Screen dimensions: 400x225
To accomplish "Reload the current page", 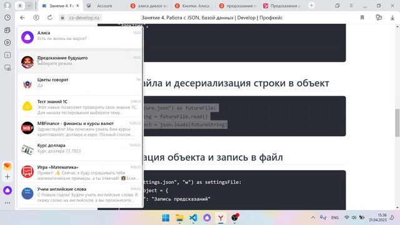I will pos(50,17).
